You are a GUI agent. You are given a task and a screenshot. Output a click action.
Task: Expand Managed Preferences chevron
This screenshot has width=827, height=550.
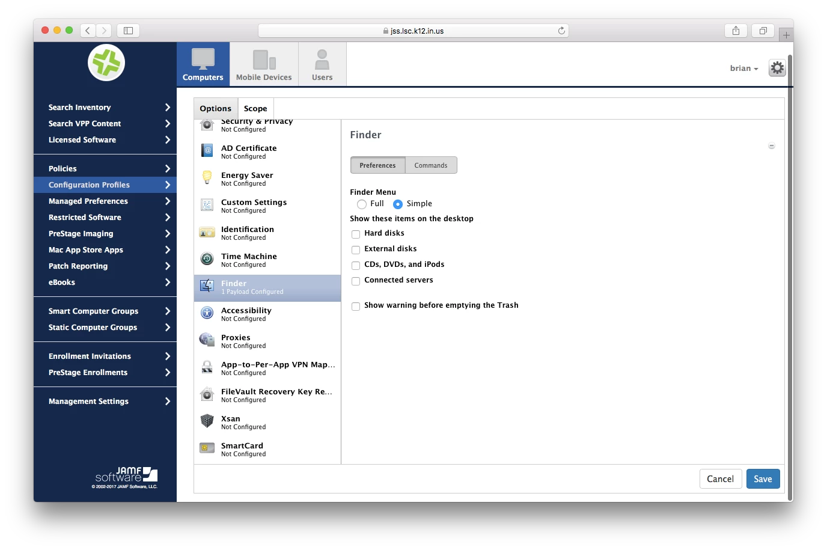pyautogui.click(x=168, y=201)
